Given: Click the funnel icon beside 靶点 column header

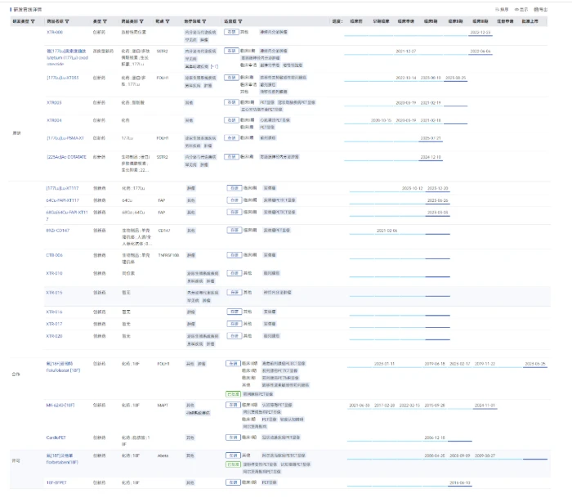Looking at the screenshot, I should point(168,21).
